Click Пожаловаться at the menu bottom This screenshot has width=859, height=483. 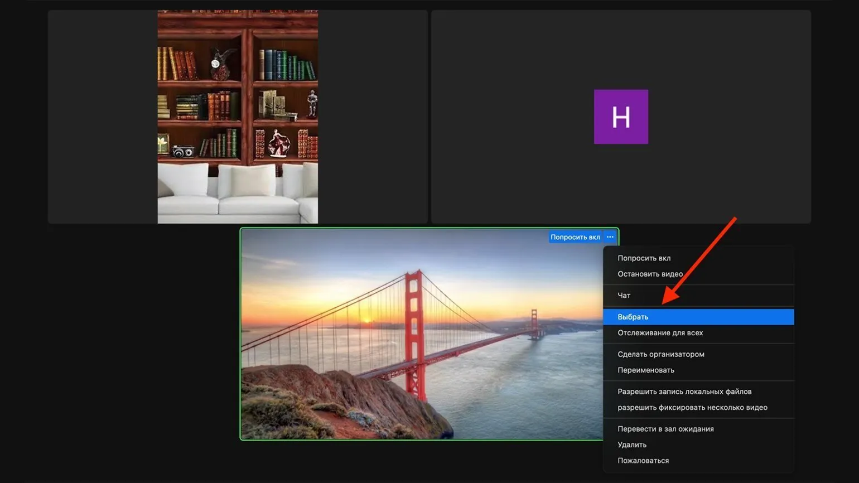(643, 461)
